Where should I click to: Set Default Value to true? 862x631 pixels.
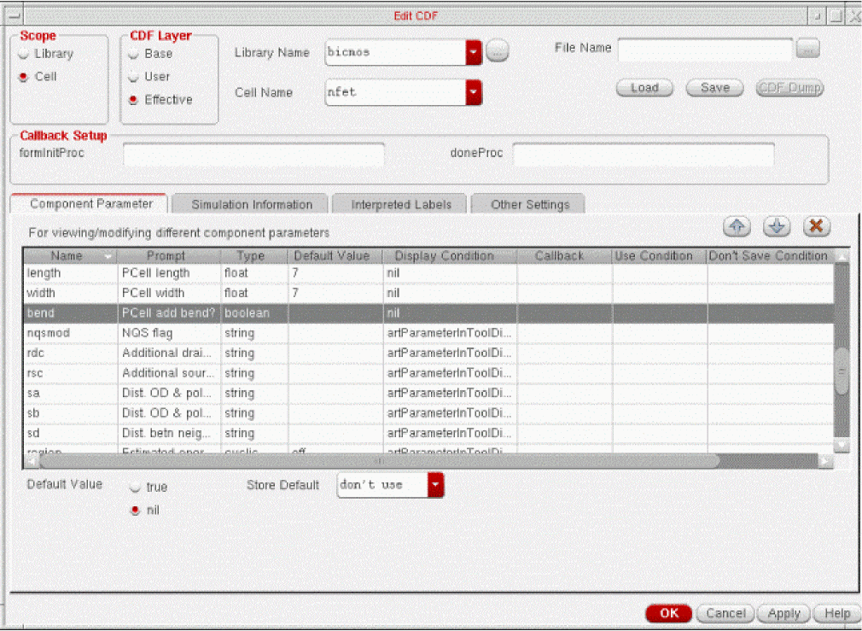[134, 488]
